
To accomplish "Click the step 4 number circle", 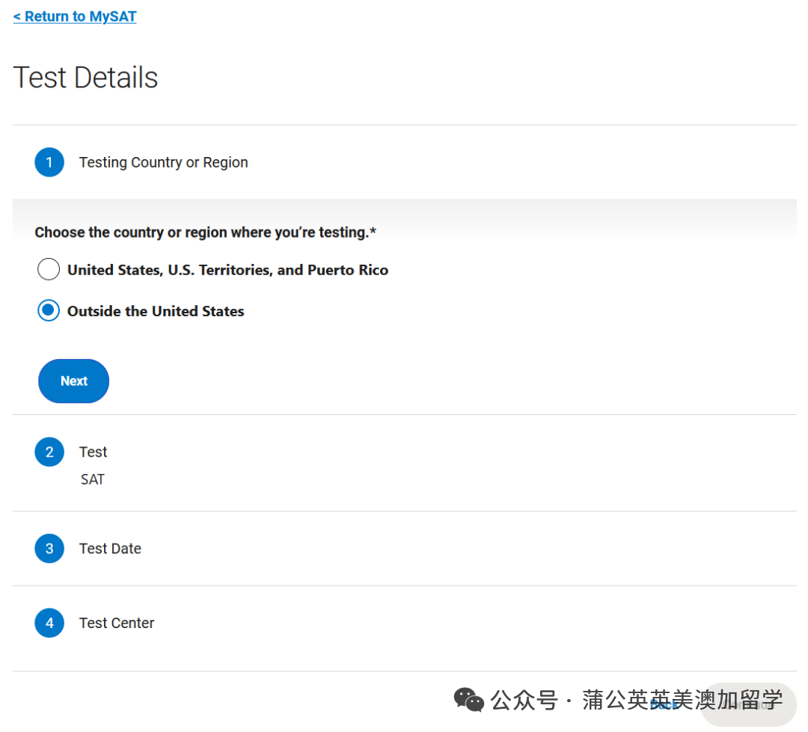I will tap(49, 623).
